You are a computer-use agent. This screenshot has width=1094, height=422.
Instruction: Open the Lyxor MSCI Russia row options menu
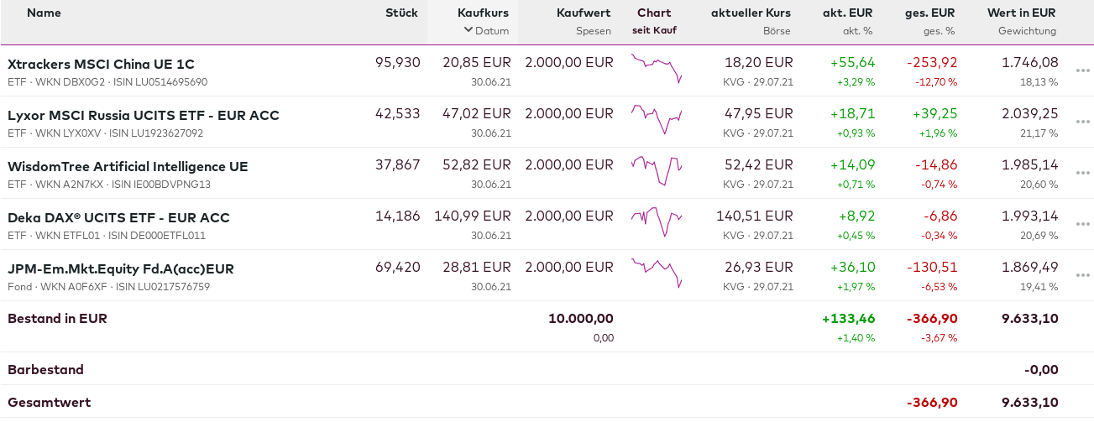coord(1081,122)
